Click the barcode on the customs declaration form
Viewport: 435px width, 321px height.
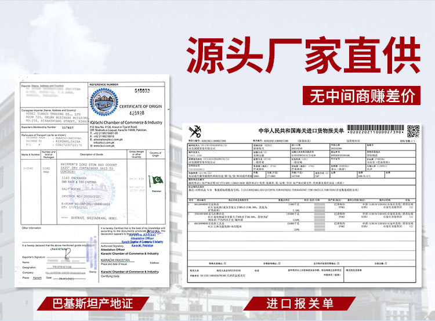375,129
